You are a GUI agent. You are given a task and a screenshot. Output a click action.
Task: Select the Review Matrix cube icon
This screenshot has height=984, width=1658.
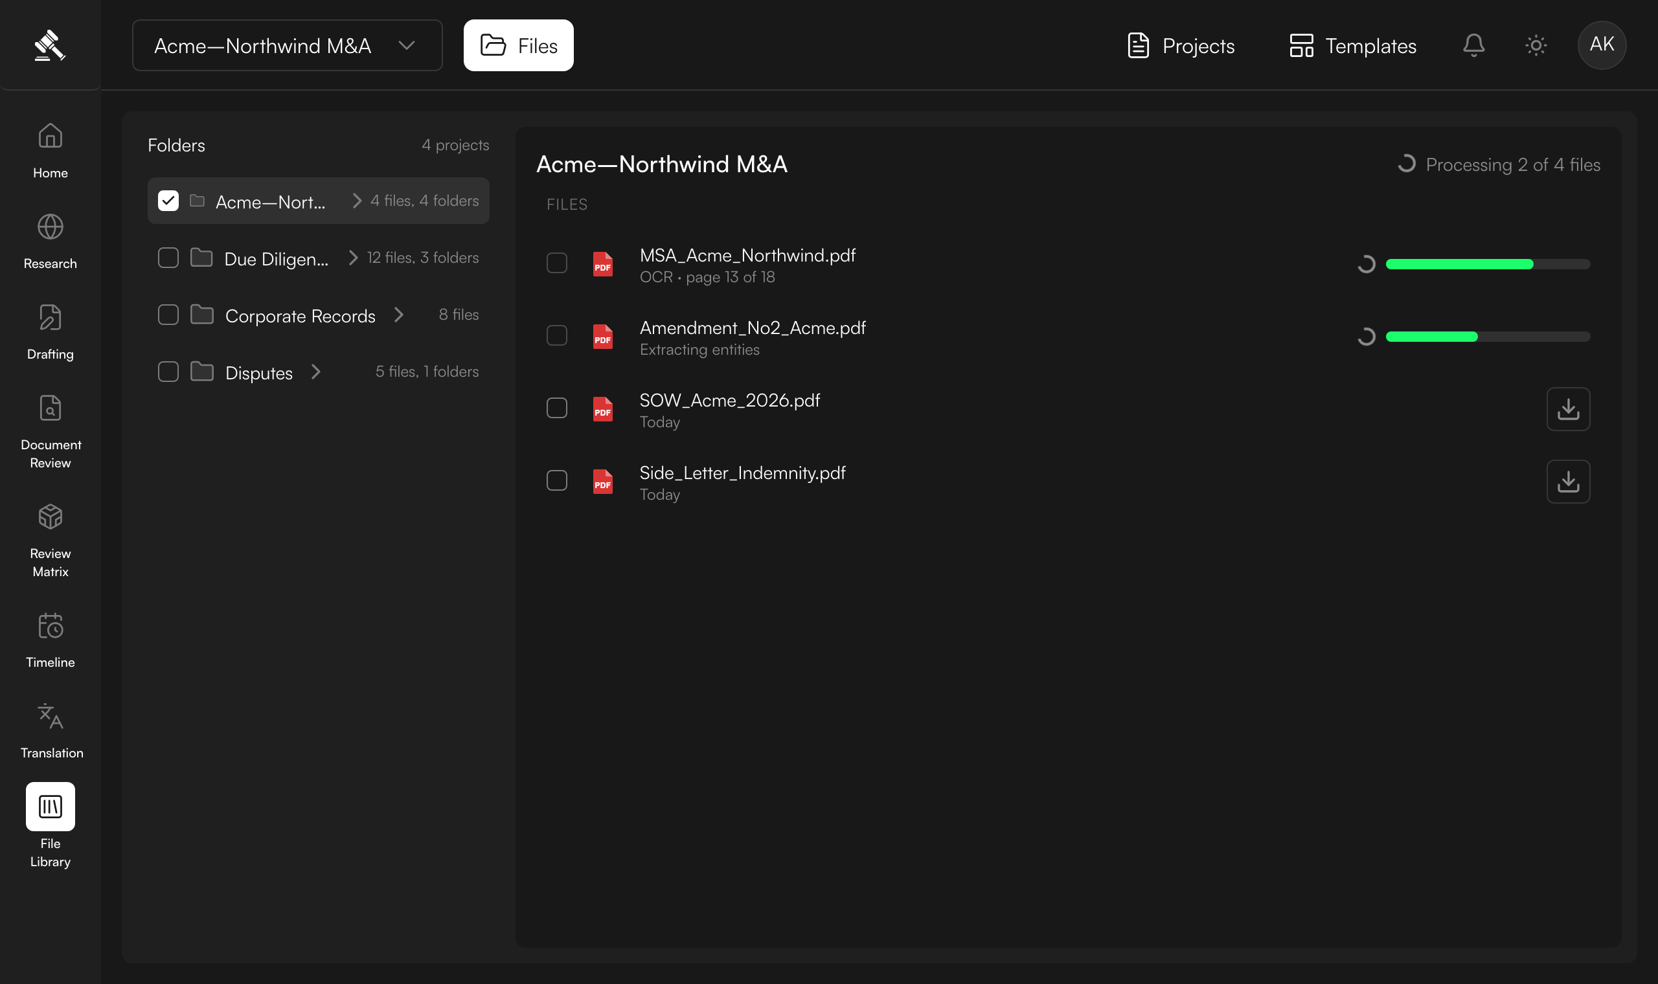tap(51, 517)
